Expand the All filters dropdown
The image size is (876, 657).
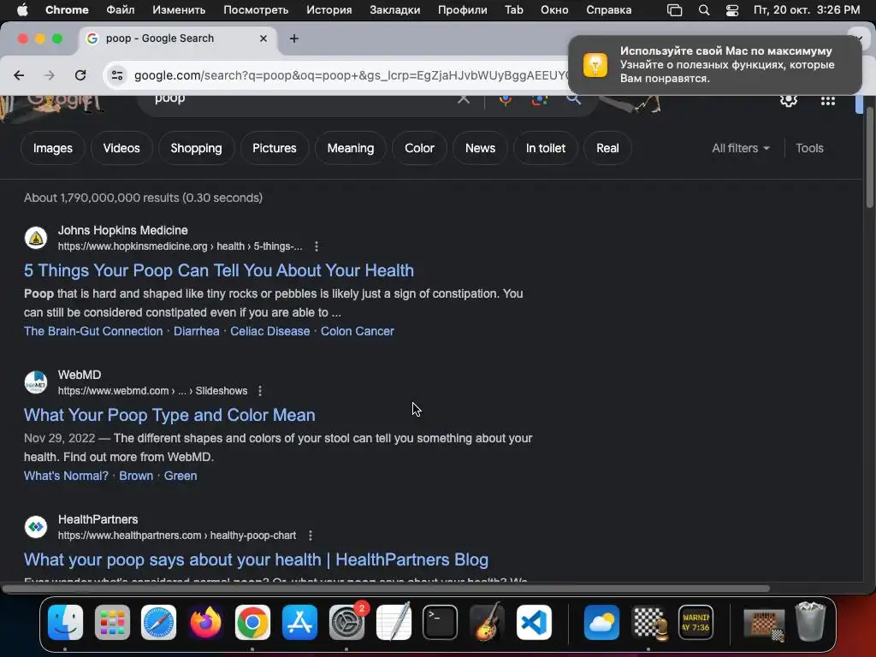point(741,149)
